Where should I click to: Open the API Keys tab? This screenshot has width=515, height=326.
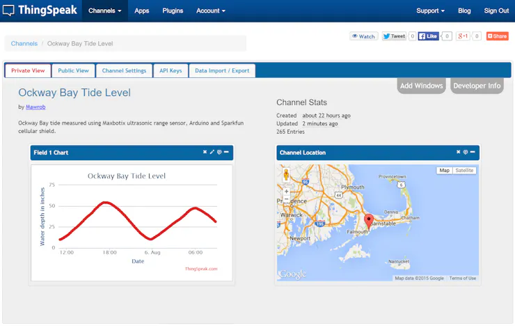coord(171,70)
